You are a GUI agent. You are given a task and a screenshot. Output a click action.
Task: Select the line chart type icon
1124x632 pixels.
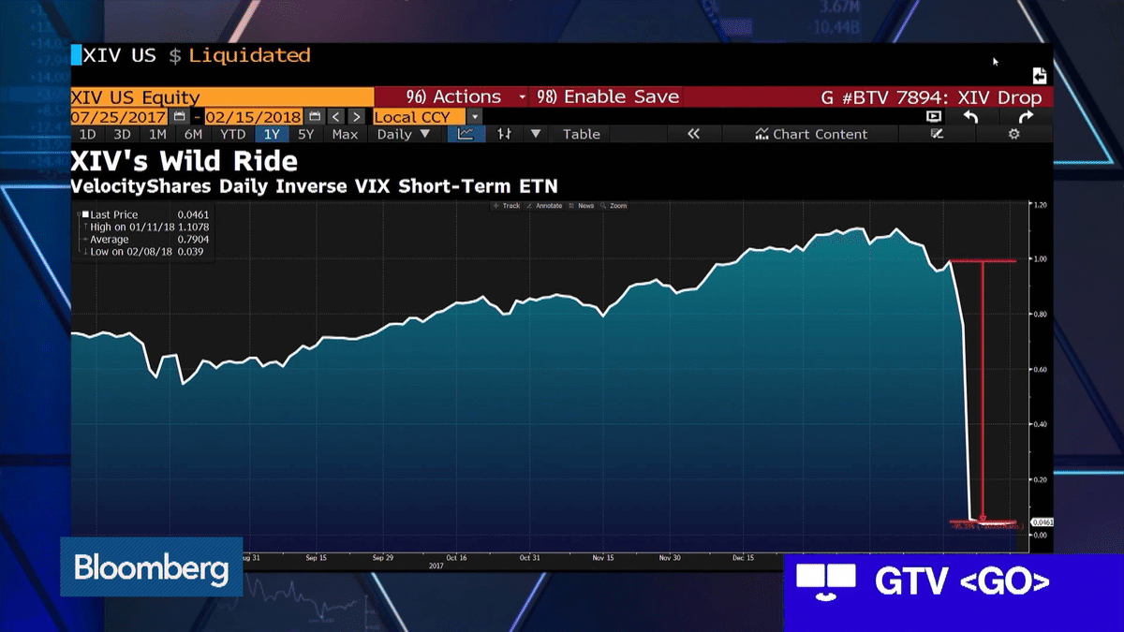click(466, 134)
